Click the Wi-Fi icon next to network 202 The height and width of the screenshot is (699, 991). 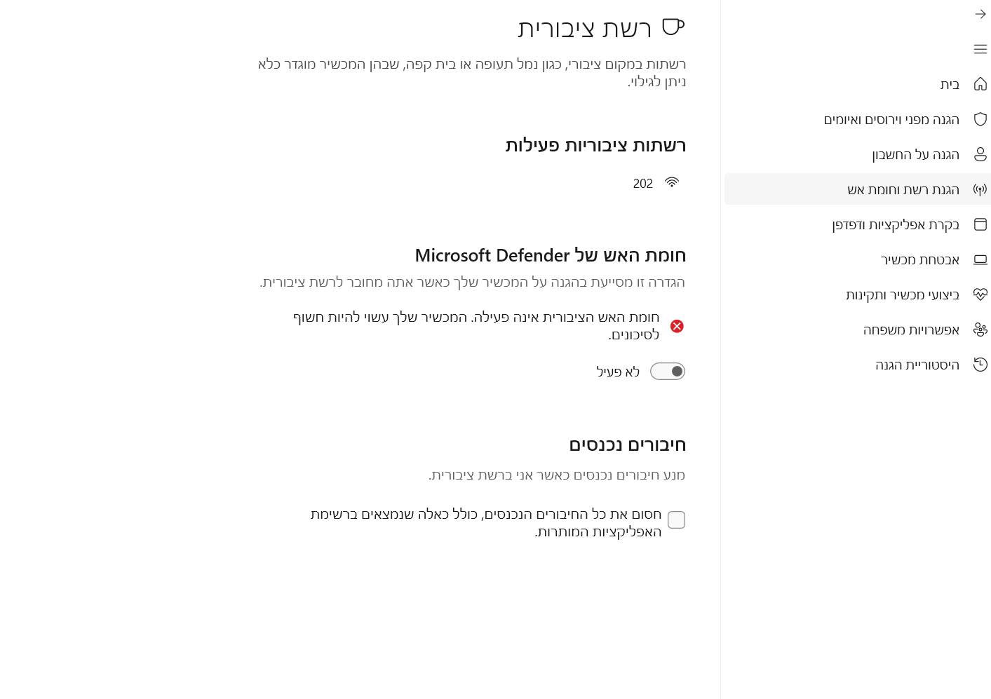(671, 183)
